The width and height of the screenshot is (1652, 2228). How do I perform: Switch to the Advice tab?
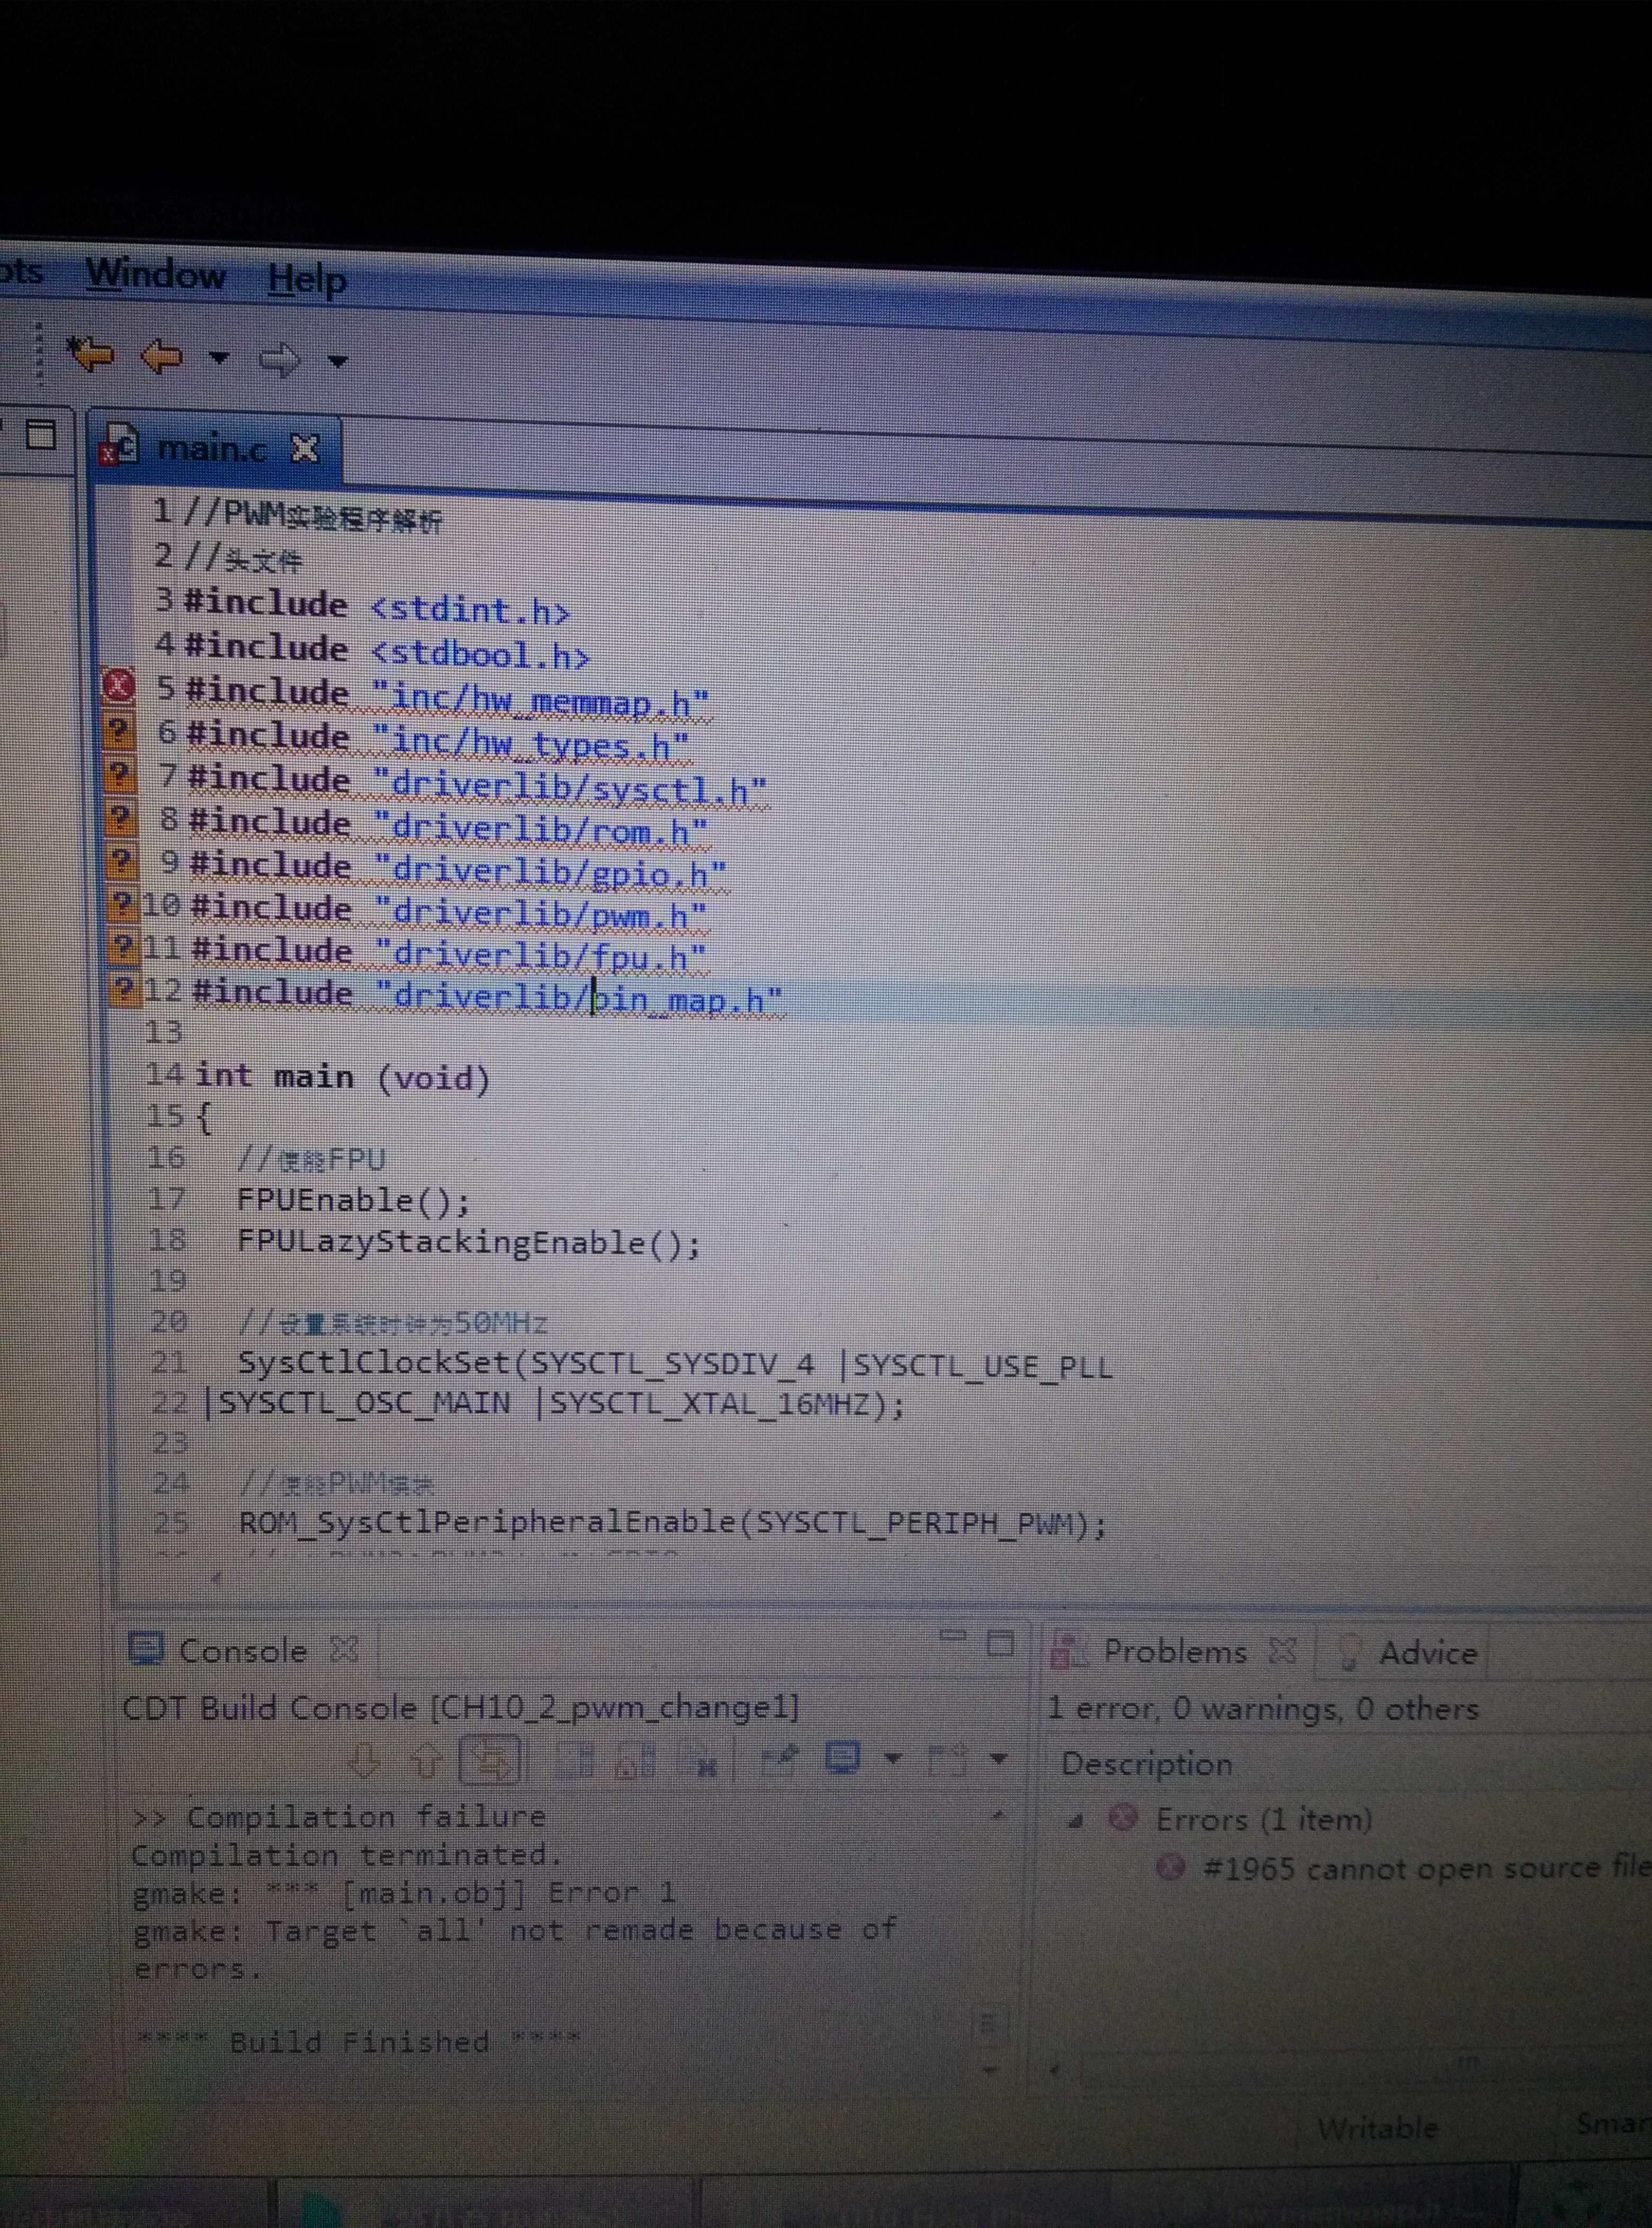click(x=1426, y=1653)
